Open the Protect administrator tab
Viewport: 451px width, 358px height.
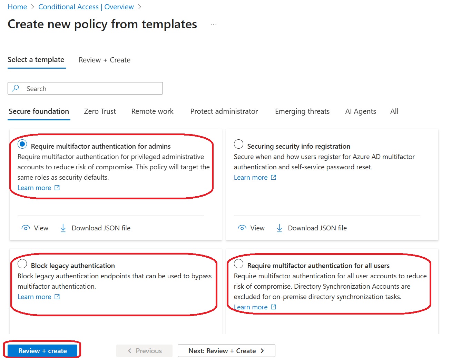[x=224, y=111]
